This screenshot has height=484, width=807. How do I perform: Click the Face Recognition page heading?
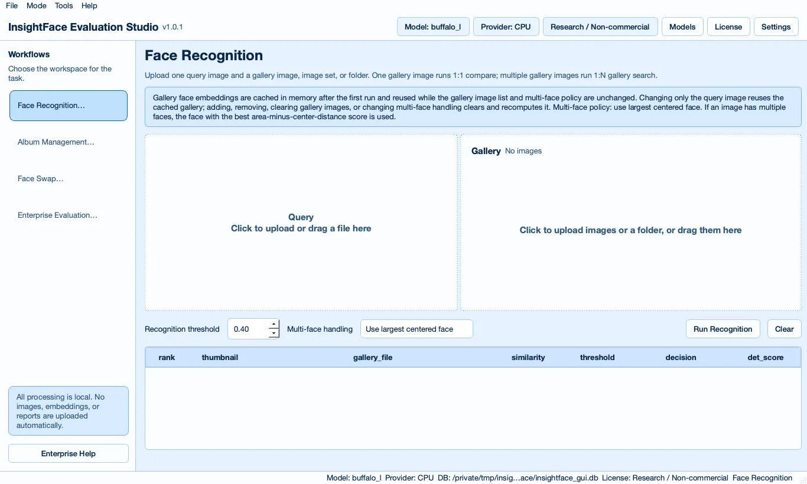[x=204, y=55]
